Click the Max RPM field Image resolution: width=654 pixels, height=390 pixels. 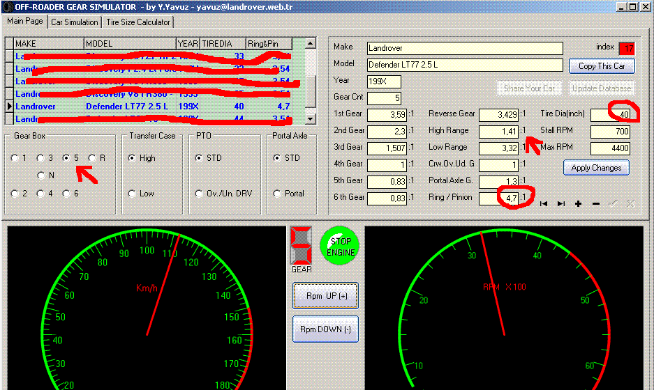coord(610,148)
